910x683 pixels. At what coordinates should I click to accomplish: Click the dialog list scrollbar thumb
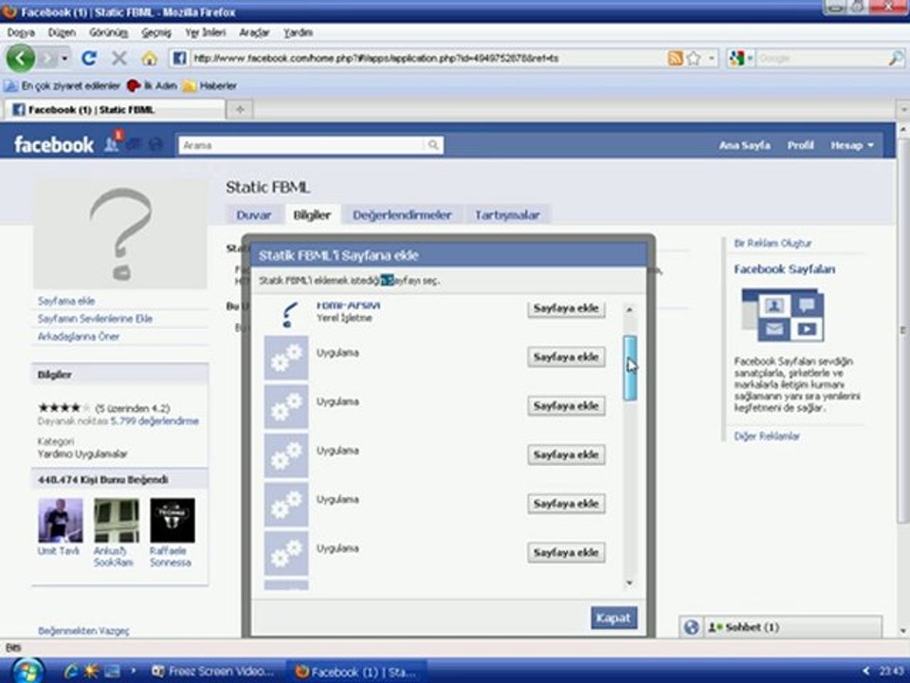(629, 368)
